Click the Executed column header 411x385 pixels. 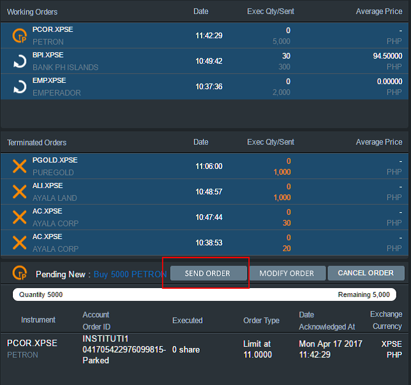[x=188, y=321]
